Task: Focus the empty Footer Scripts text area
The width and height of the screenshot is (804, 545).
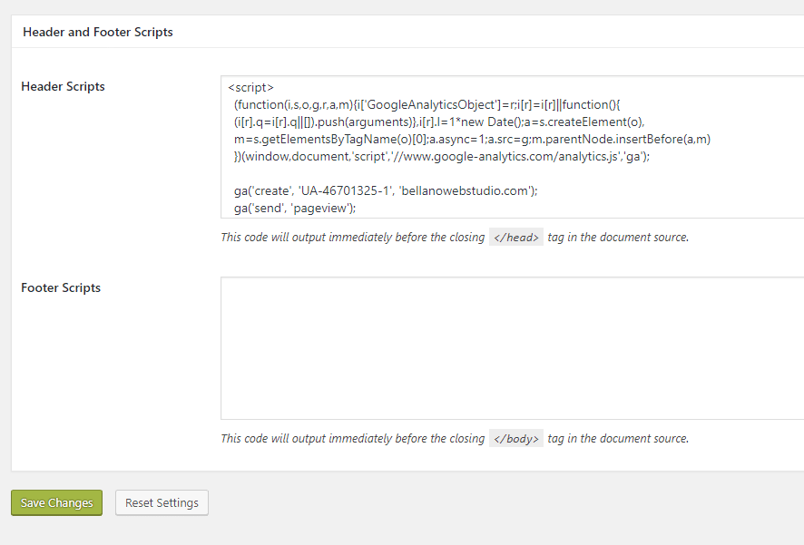Action: (x=512, y=348)
